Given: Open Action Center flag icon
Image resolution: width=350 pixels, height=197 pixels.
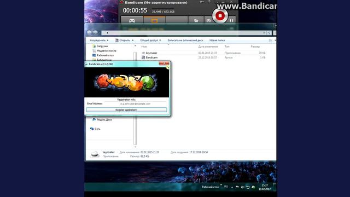Looking at the screenshot, I should tap(237, 187).
